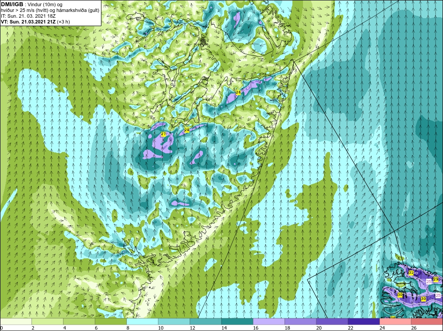Click the colour scale tick label 20

[319, 328]
